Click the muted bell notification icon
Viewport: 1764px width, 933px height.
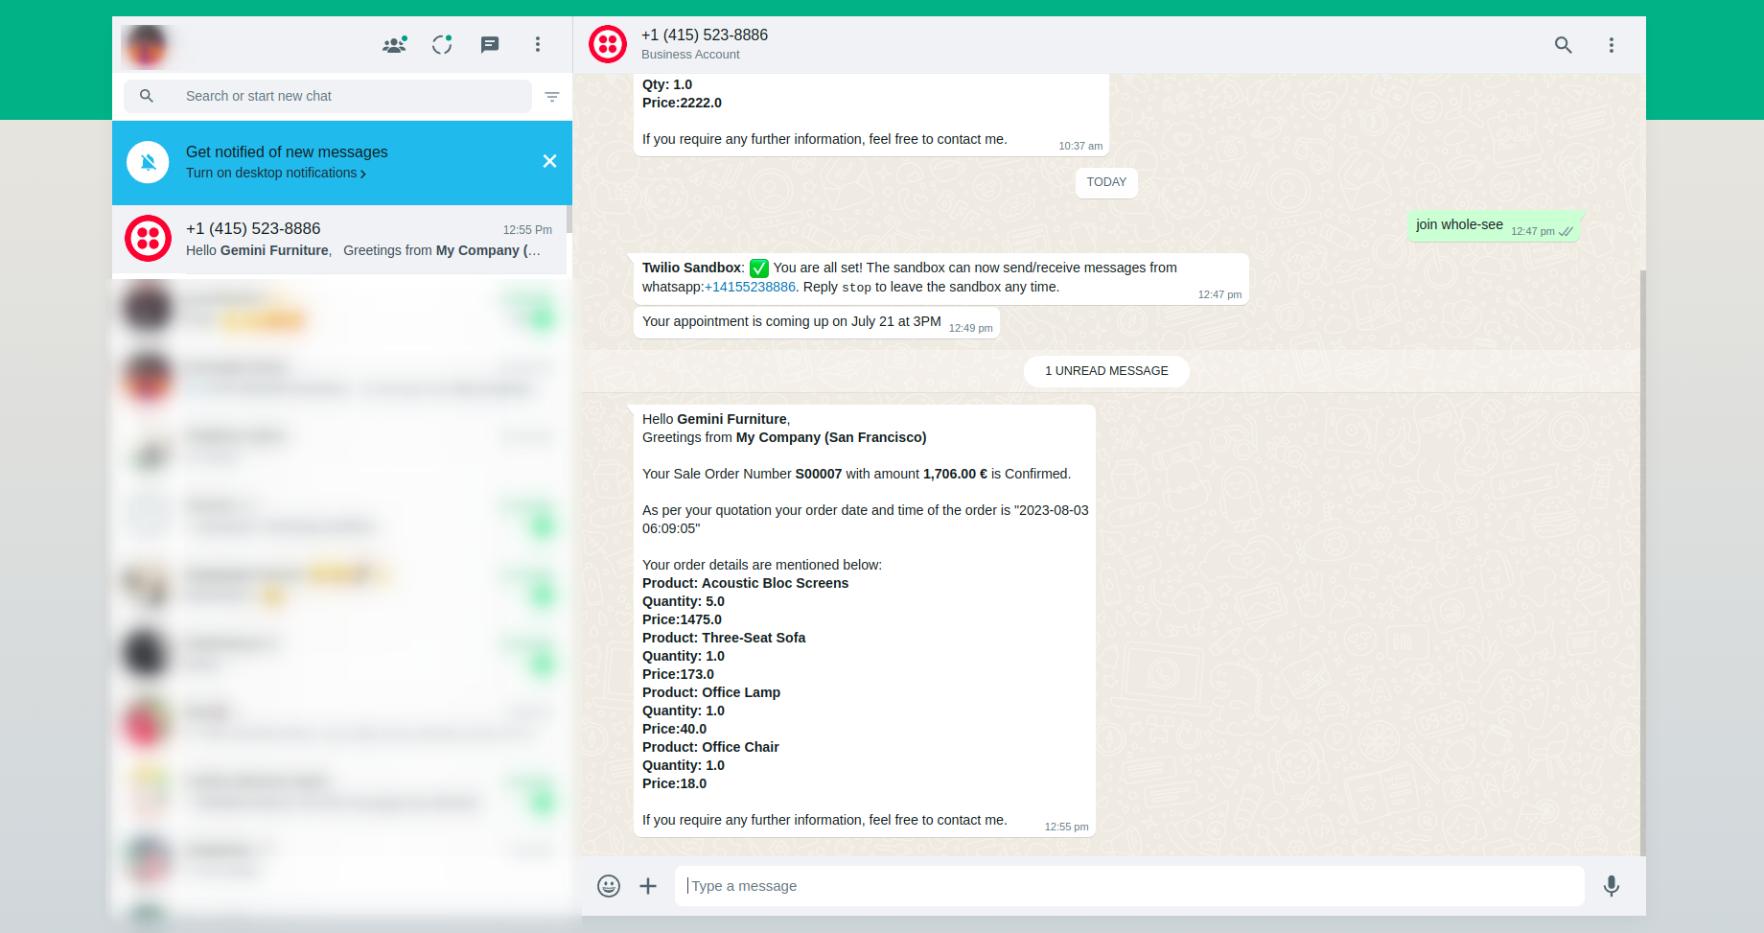click(x=148, y=162)
